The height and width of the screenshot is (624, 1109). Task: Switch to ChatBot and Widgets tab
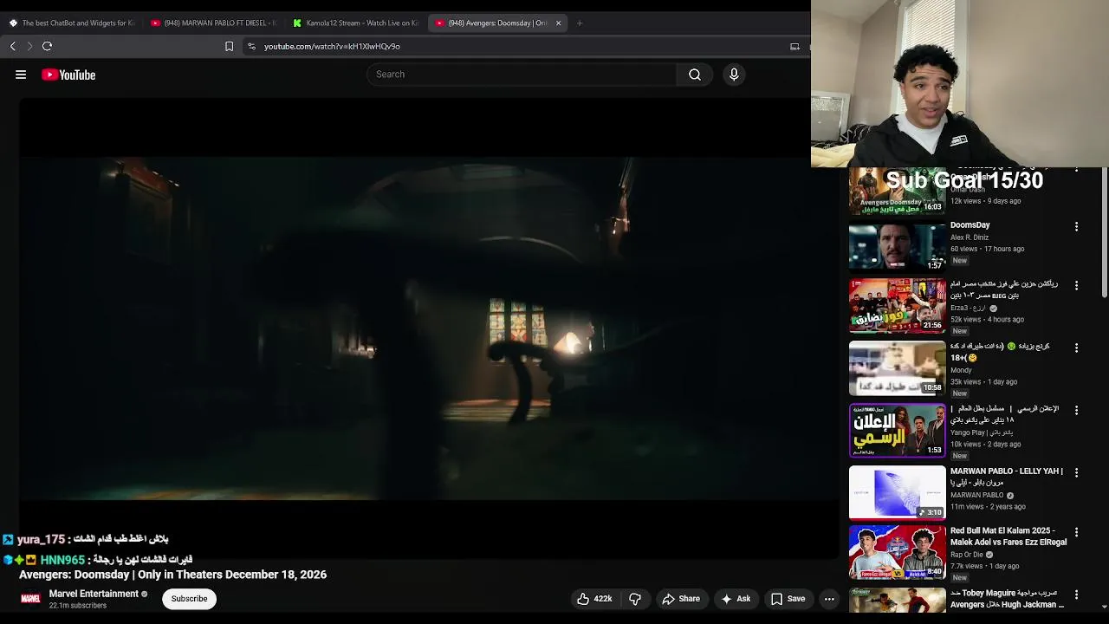pos(72,23)
